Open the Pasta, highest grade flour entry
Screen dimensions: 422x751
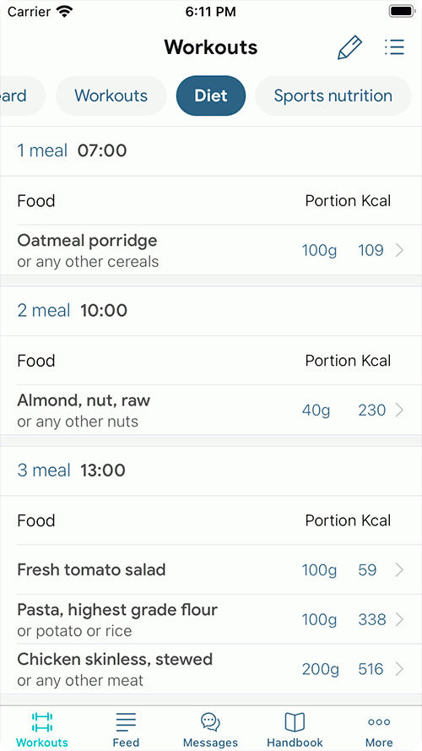(x=211, y=620)
